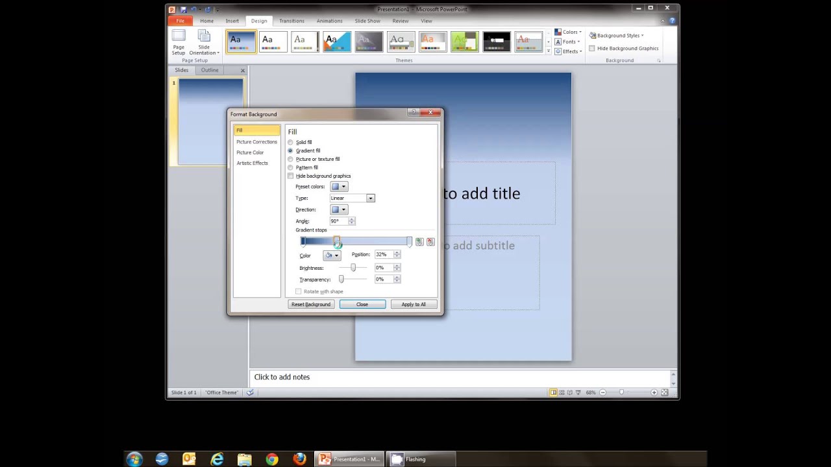Viewport: 831px width, 467px height.
Task: Switch to the Animations tab
Action: (x=329, y=21)
